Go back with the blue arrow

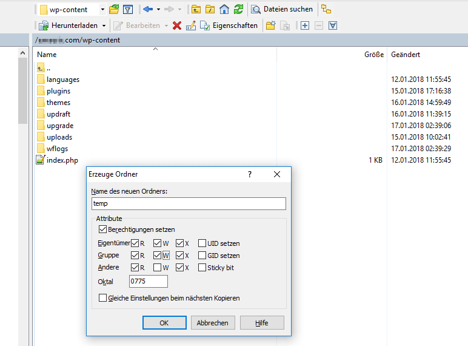coord(148,9)
